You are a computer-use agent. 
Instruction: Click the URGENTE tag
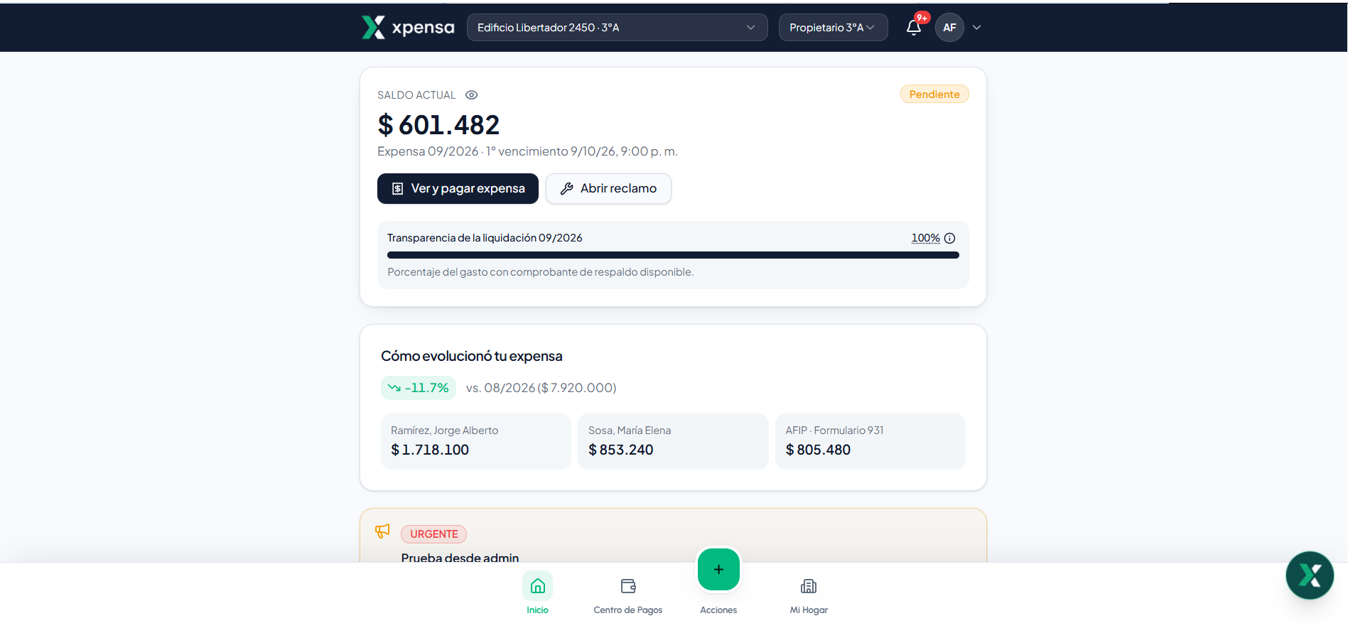[433, 534]
